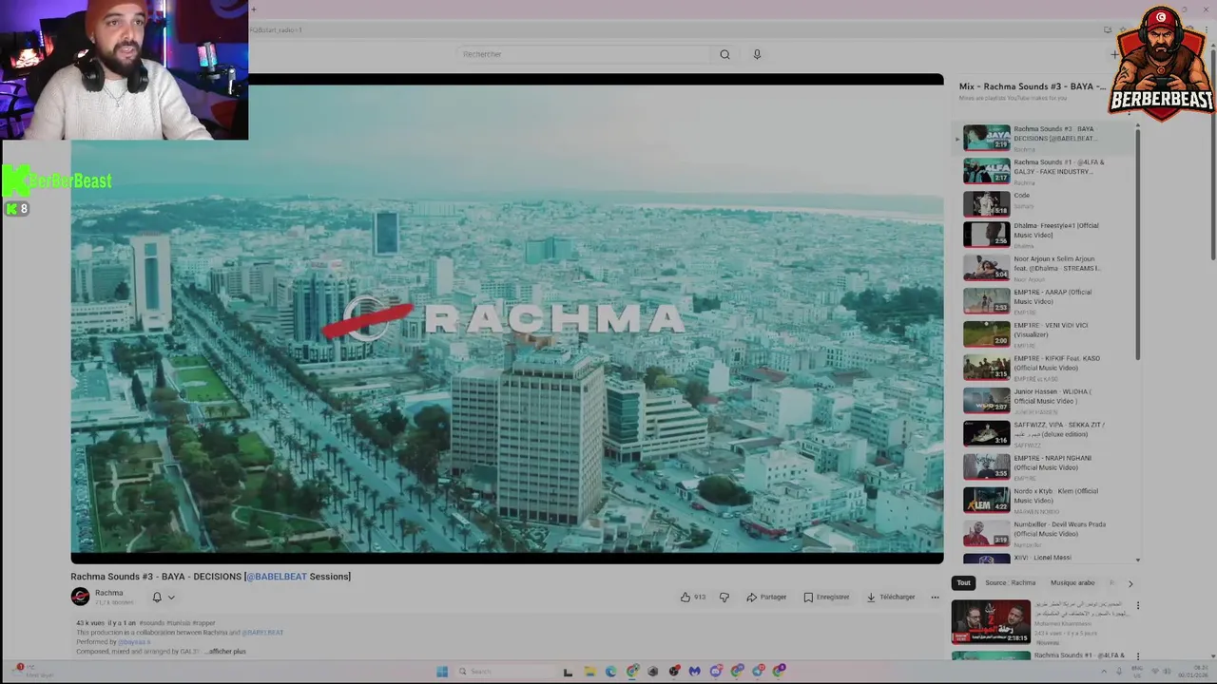Select Numbxiller - Devil Wears Prada

pos(1046,534)
